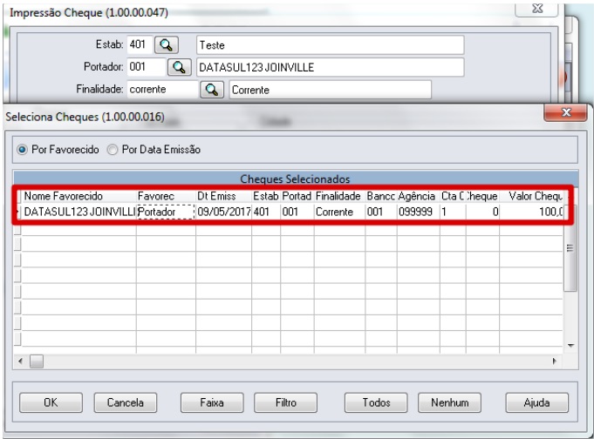Close the Seleciona Cheques dialog
594x439 pixels.
coord(566,112)
